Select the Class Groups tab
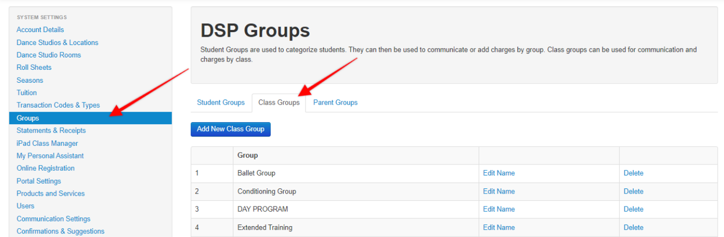724x237 pixels. 279,102
